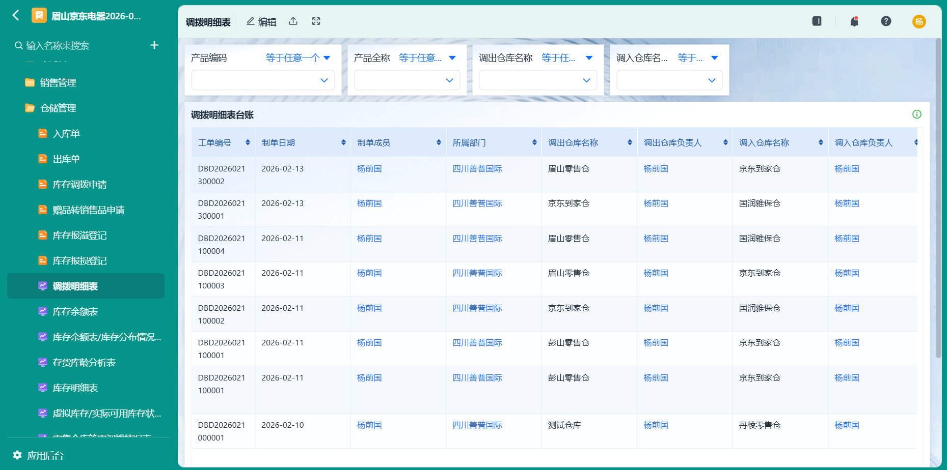Open 调出仓库负责人 杨前国 in 测试仓库 row
Screen dimensions: 947x470
[656, 425]
